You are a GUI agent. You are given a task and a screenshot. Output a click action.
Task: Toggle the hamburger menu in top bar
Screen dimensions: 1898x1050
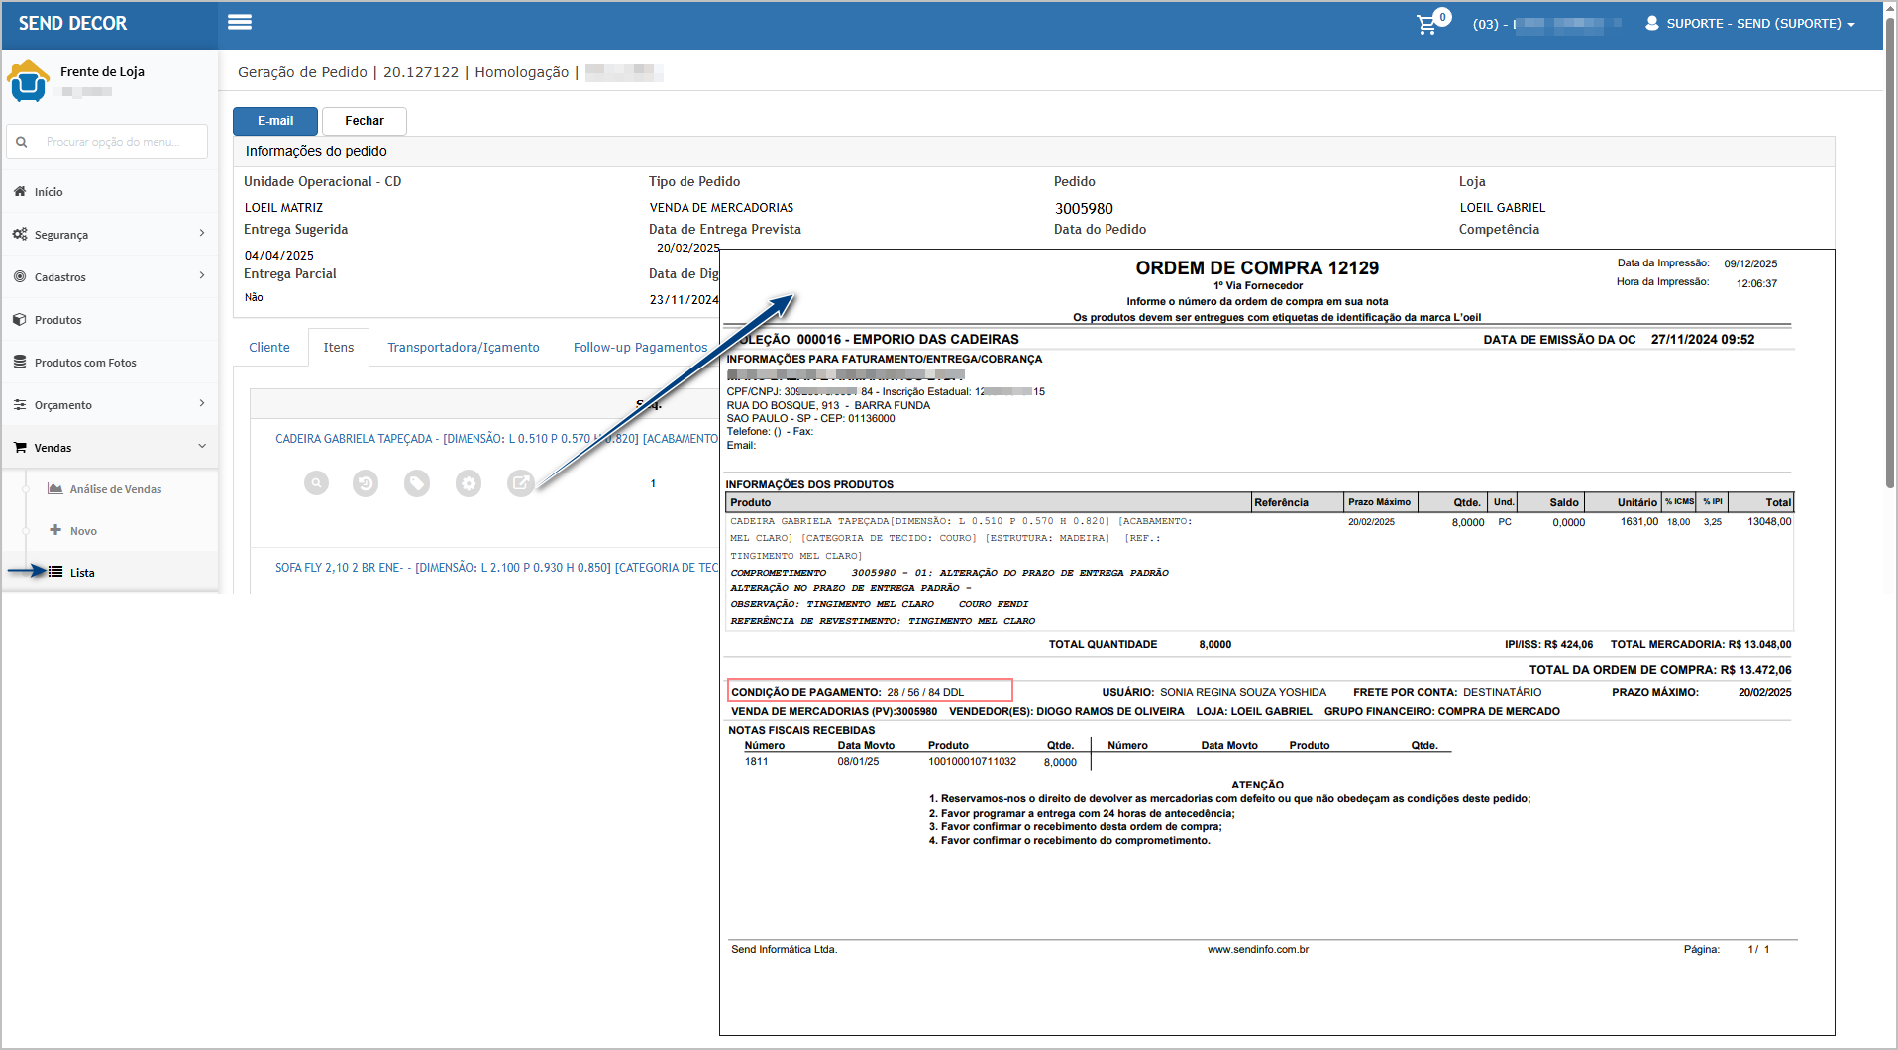tap(240, 23)
